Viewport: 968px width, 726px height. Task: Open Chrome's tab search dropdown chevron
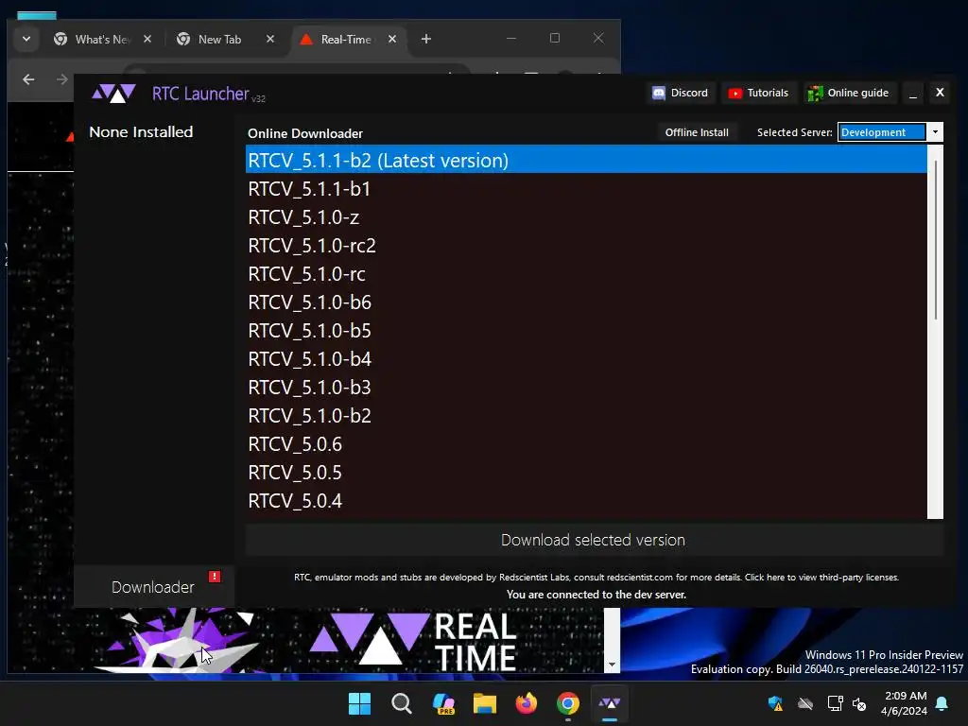click(26, 39)
